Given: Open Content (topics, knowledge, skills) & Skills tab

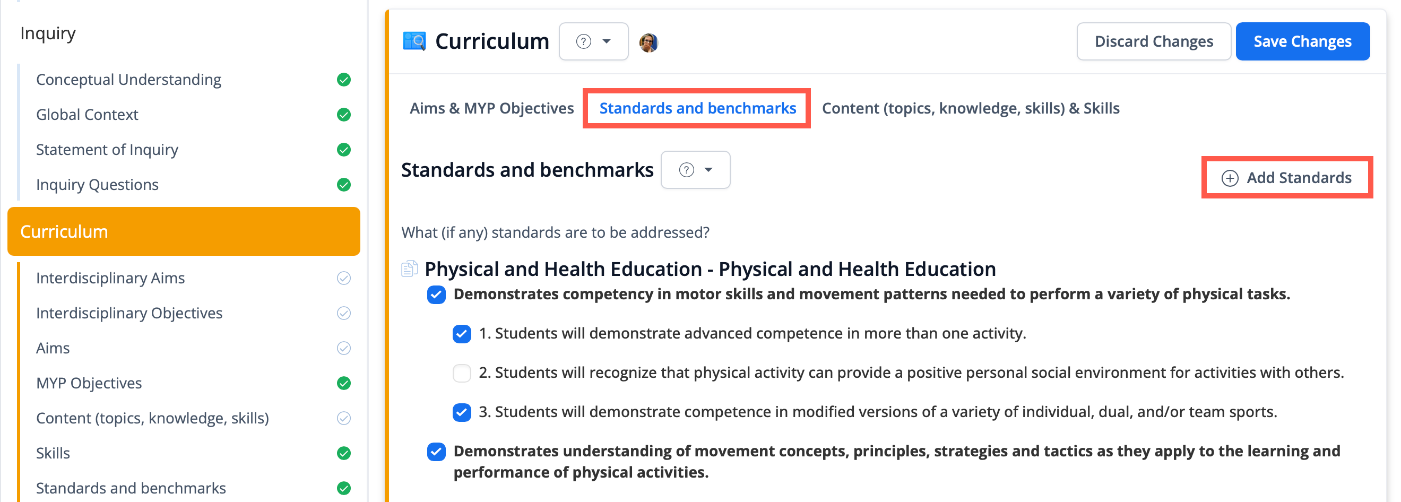Looking at the screenshot, I should pyautogui.click(x=970, y=108).
